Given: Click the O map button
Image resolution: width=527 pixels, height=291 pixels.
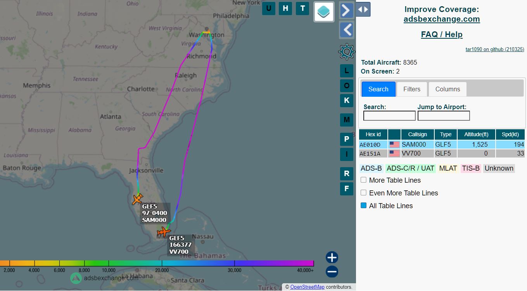Looking at the screenshot, I should (347, 86).
